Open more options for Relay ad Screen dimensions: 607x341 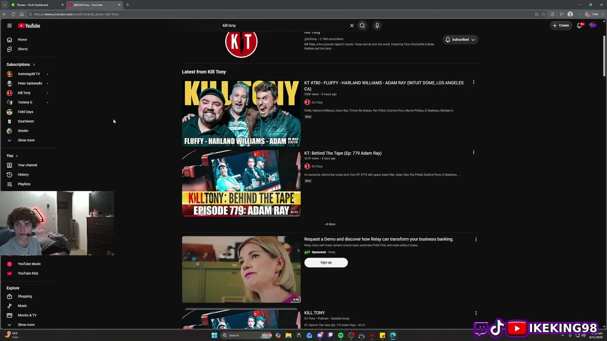click(x=476, y=240)
